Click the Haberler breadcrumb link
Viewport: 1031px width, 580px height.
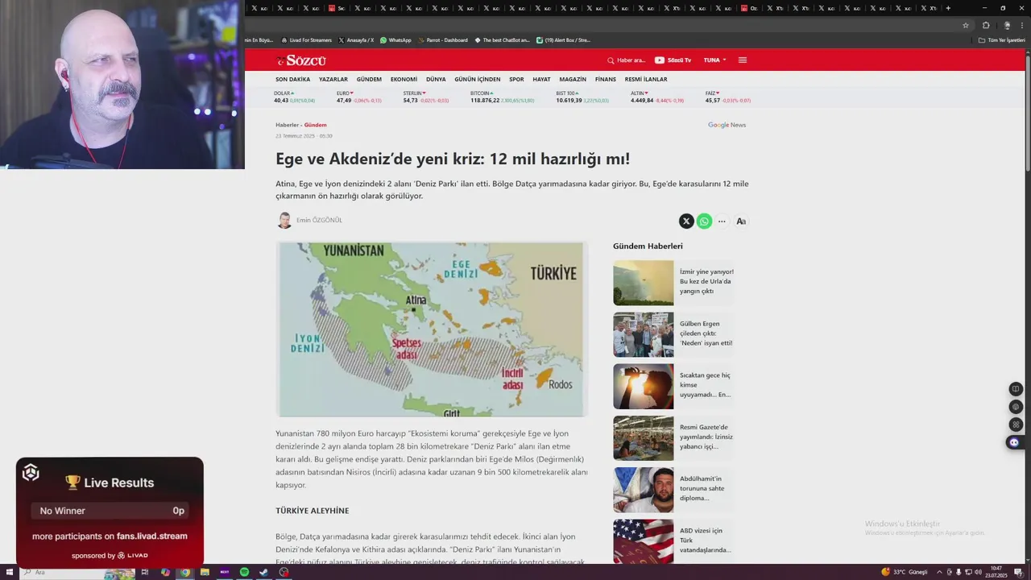[287, 125]
